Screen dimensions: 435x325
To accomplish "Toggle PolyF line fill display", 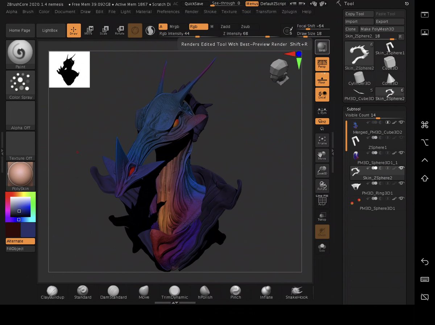I will tap(322, 201).
